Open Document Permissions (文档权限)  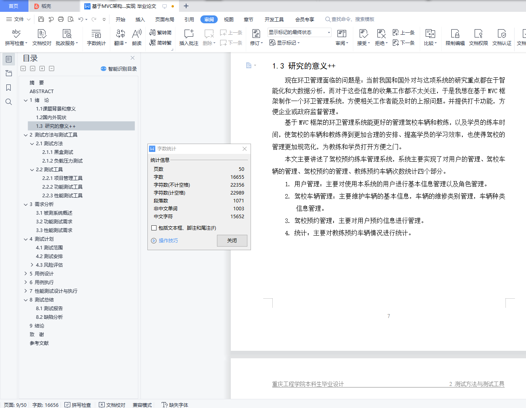(x=479, y=38)
